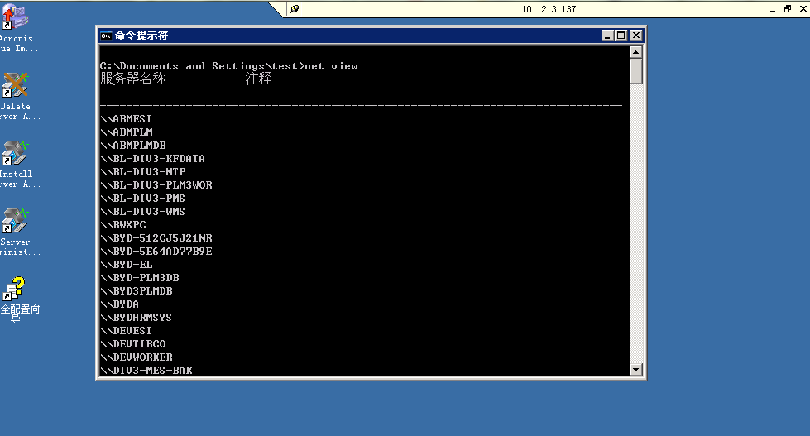Minimize the command prompt window
810x436 pixels.
607,35
